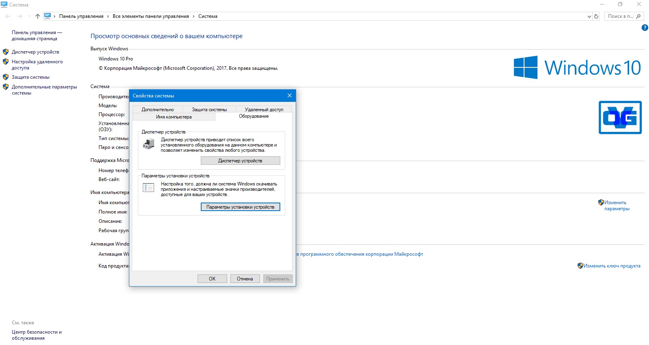This screenshot has height=345, width=649.
Task: Click the back navigation arrow
Action: point(8,16)
